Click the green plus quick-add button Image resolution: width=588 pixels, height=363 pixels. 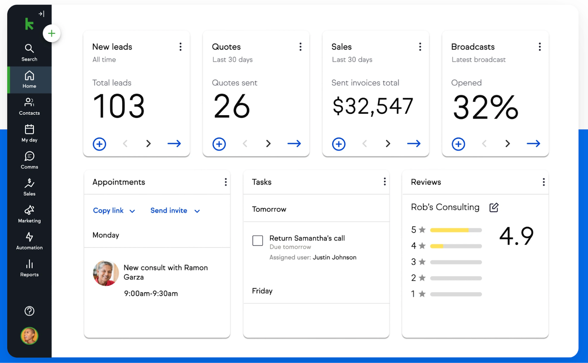point(51,33)
